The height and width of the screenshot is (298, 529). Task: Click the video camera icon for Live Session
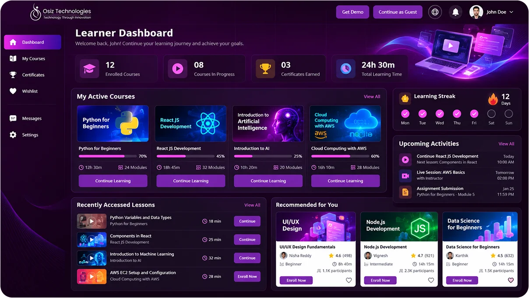coord(405,176)
